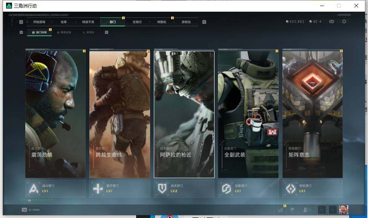This screenshot has height=218, width=368.
Task: Open the friends list icon in the bottom bar
Action: (307, 210)
